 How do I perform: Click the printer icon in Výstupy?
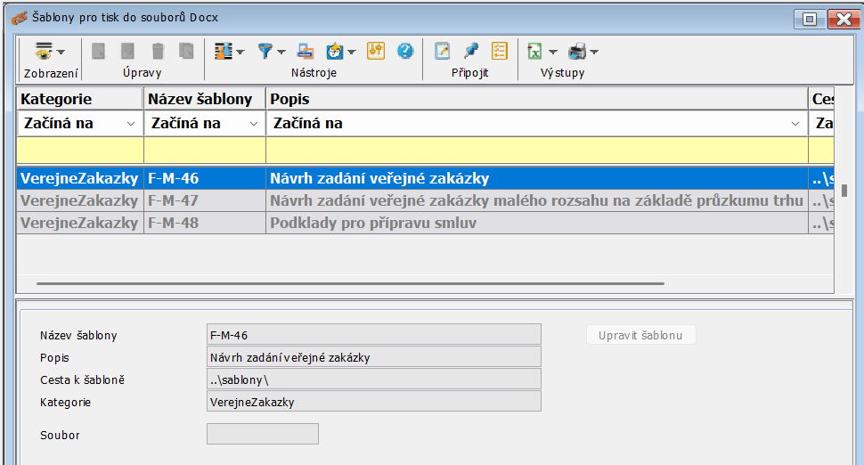pos(577,52)
